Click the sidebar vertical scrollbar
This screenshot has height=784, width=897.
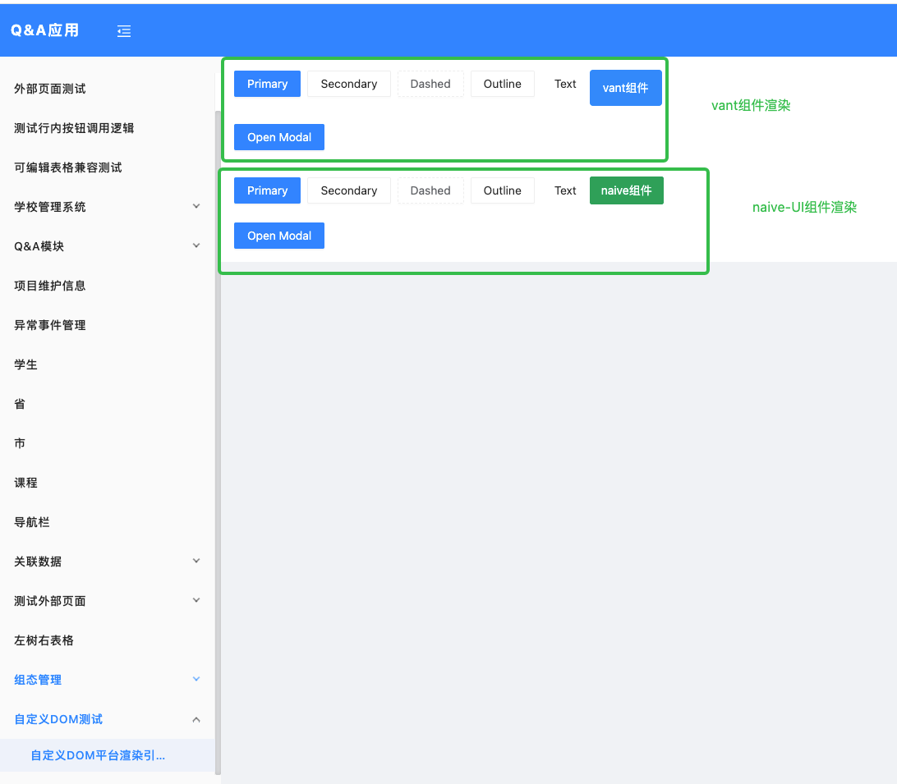click(218, 443)
